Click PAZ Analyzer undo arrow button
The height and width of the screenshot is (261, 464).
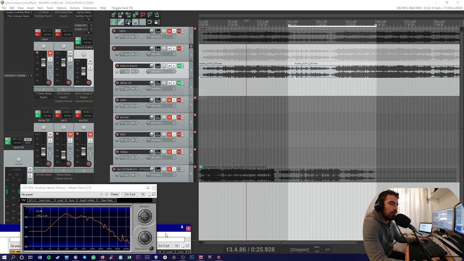(31, 200)
